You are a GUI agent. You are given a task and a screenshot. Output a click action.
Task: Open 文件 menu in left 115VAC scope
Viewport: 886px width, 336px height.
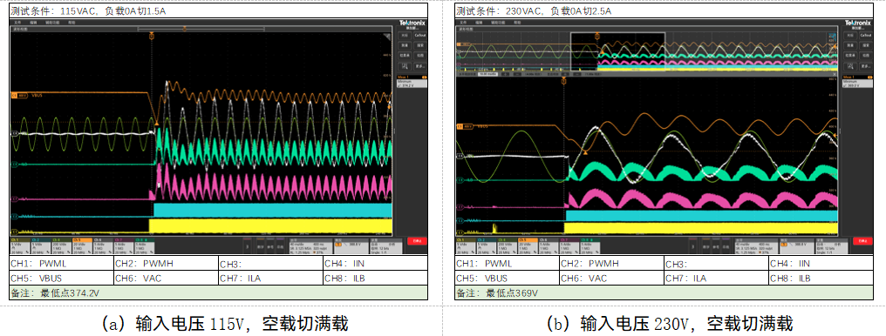click(x=17, y=22)
